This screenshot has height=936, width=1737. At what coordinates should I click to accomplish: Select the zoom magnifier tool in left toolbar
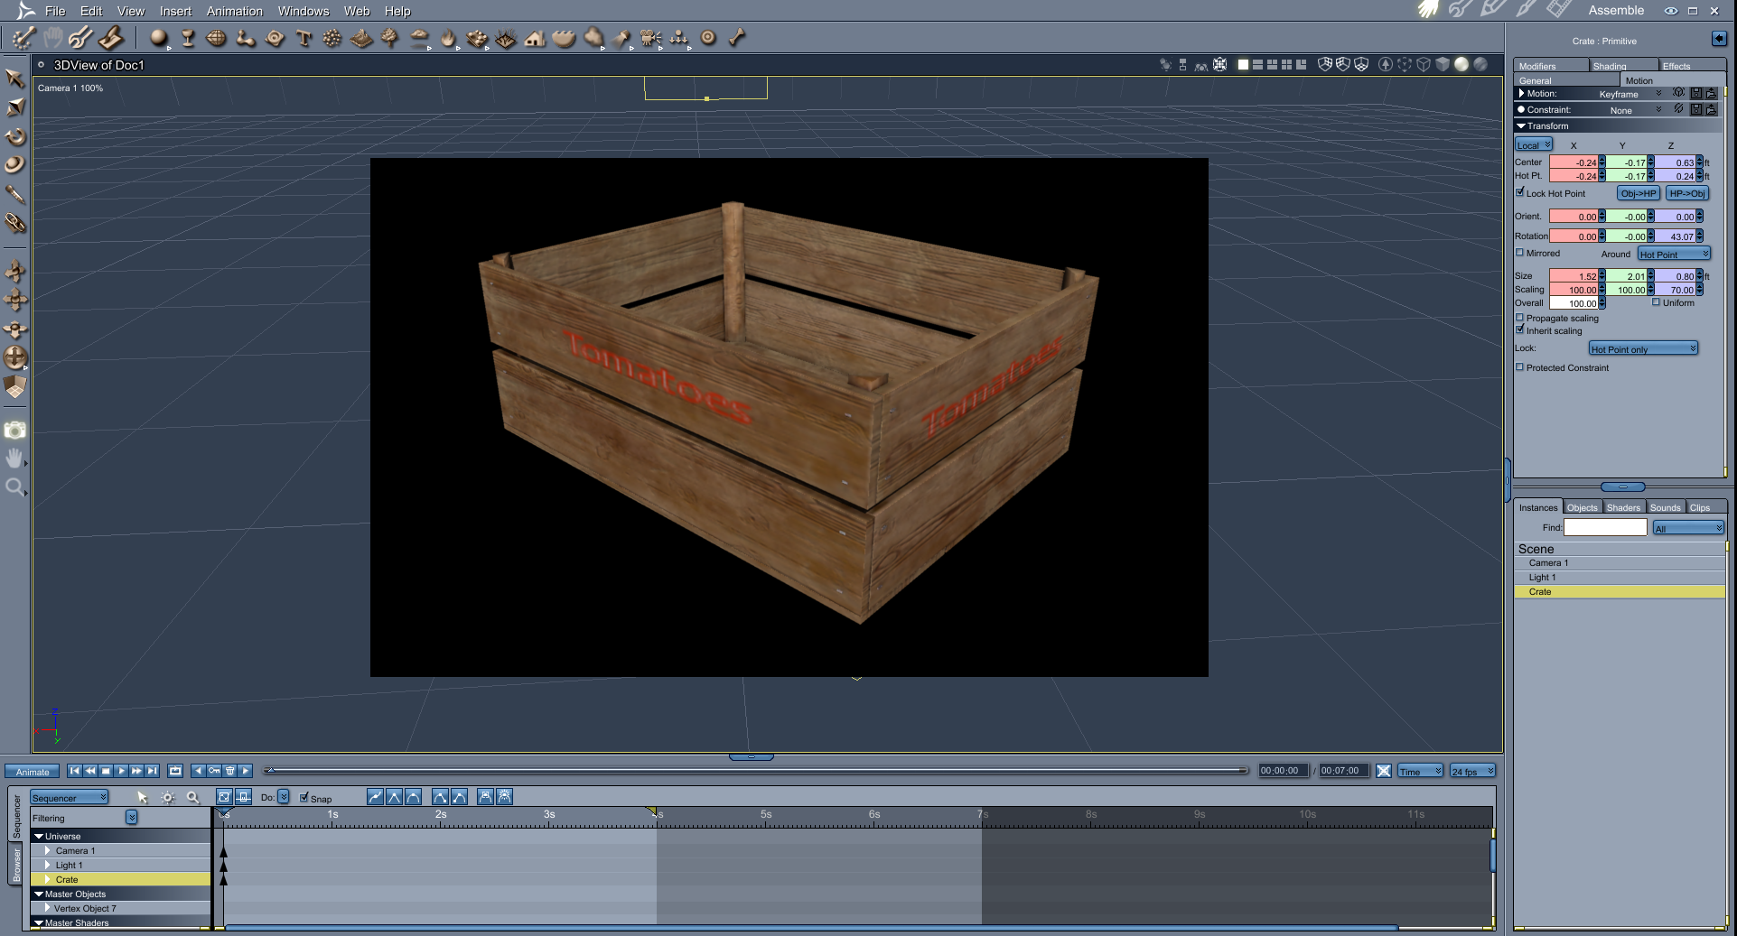(15, 487)
